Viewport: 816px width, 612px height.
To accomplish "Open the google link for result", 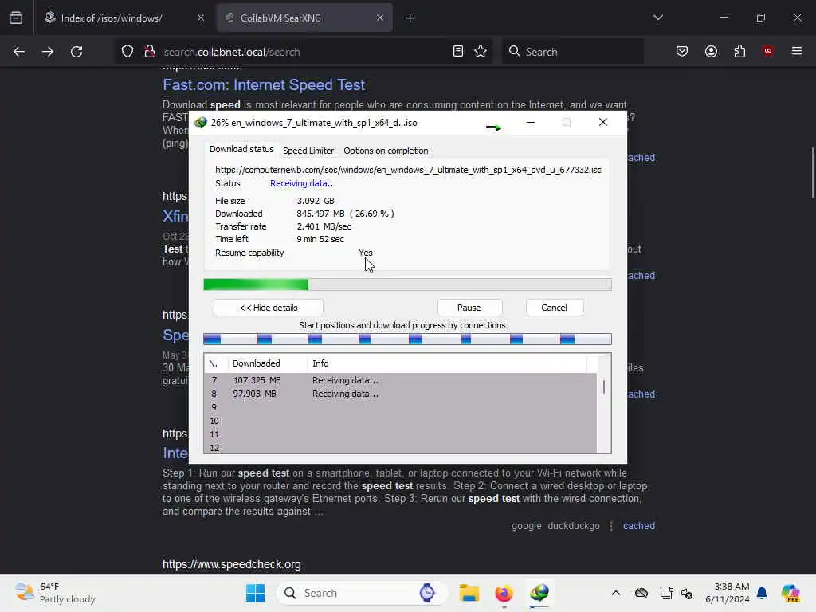I will tap(526, 526).
